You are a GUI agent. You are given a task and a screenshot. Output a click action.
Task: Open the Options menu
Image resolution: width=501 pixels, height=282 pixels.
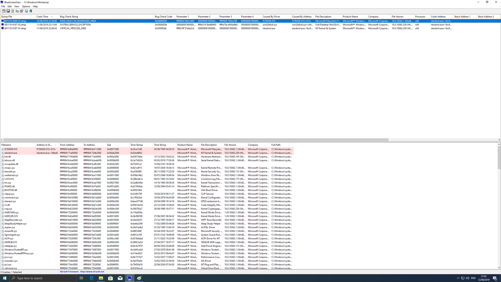click(26, 7)
